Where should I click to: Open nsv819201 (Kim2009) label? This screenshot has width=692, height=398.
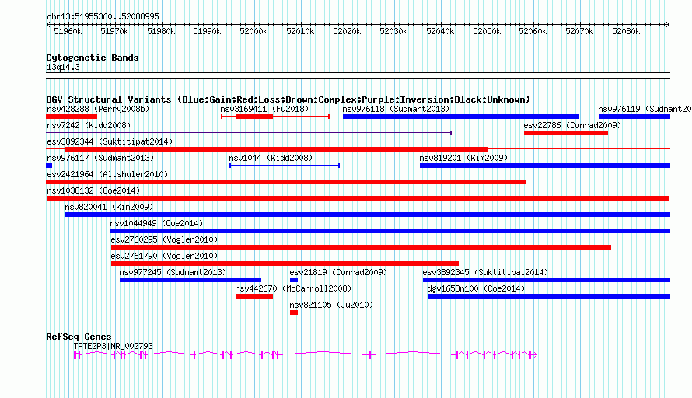tap(463, 158)
